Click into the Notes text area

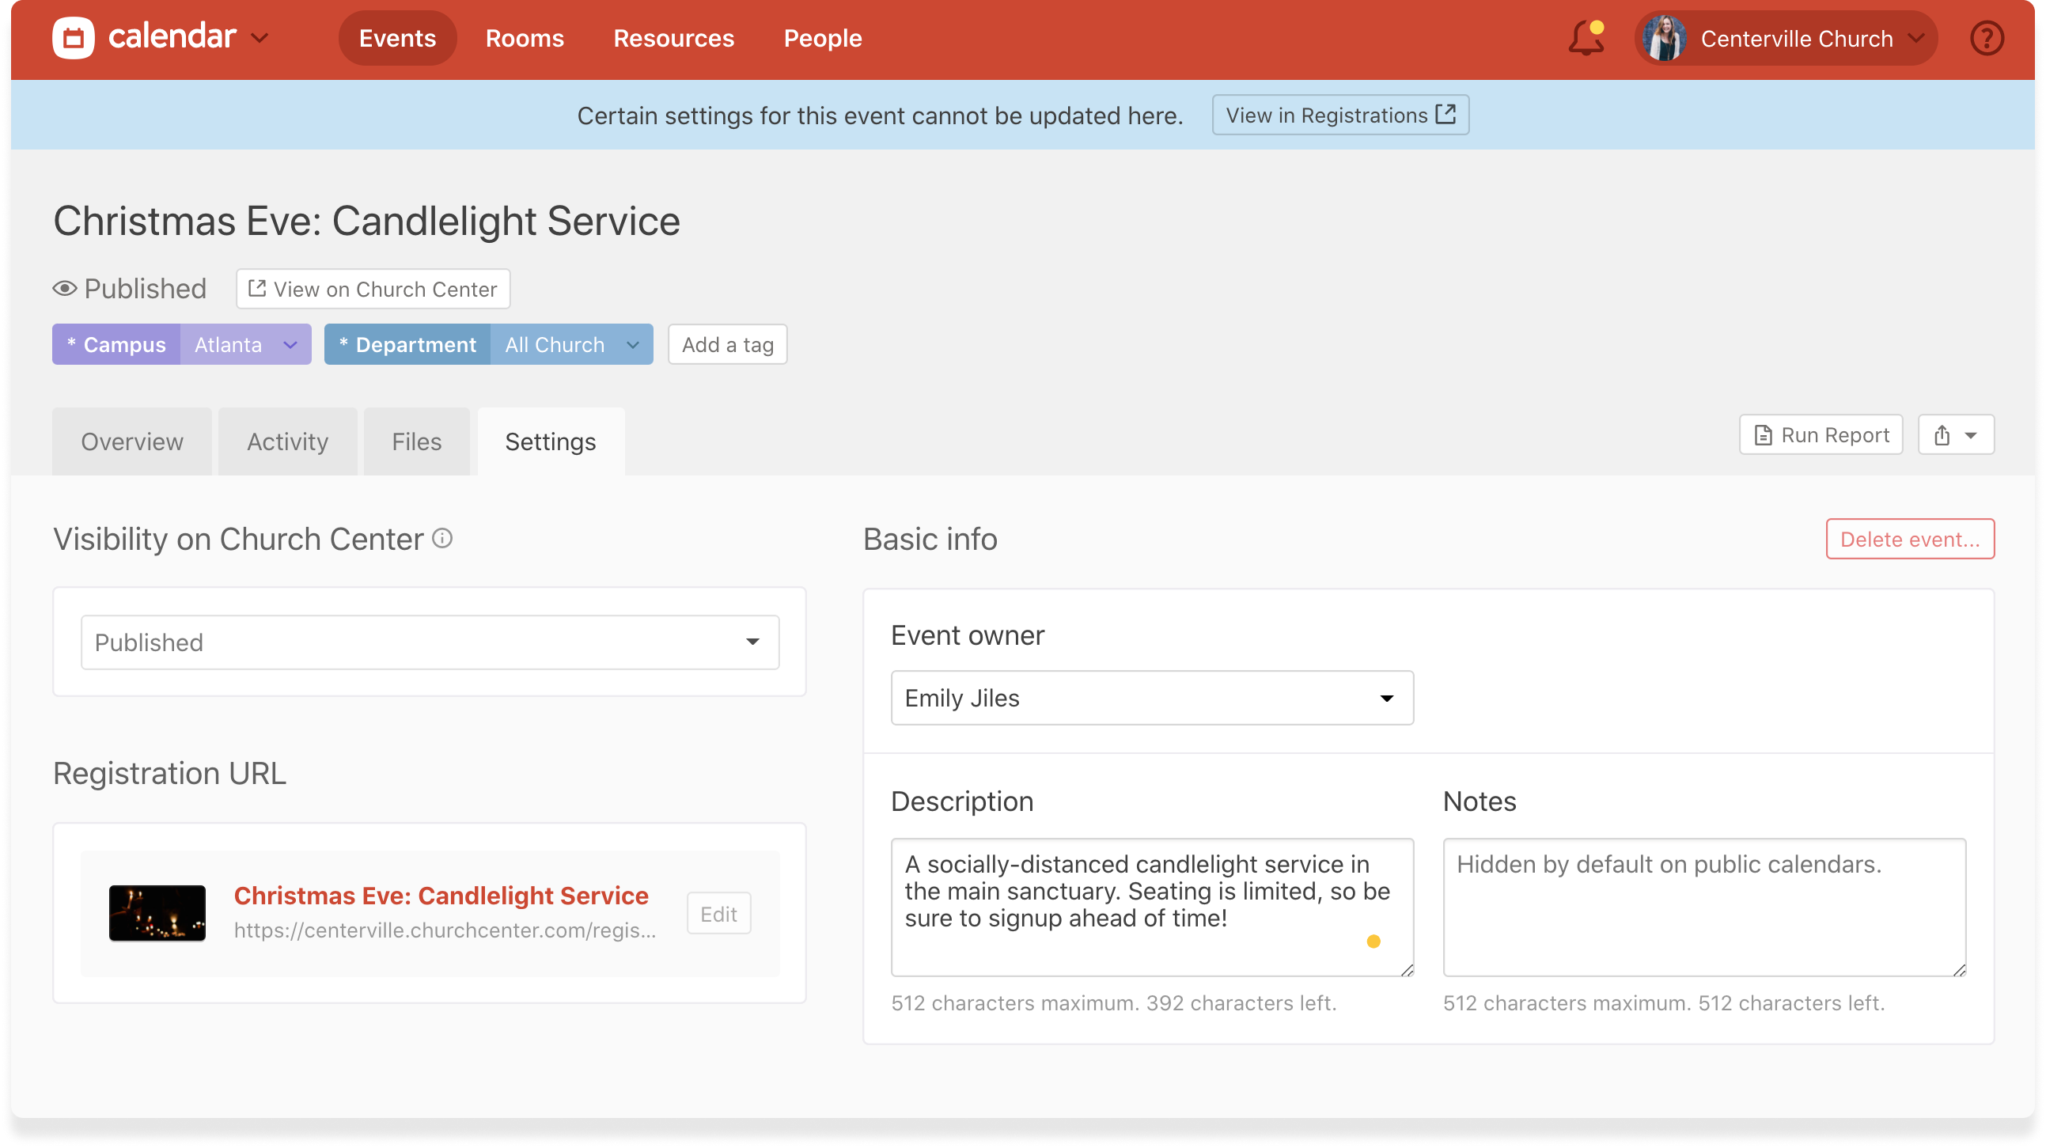(x=1703, y=907)
